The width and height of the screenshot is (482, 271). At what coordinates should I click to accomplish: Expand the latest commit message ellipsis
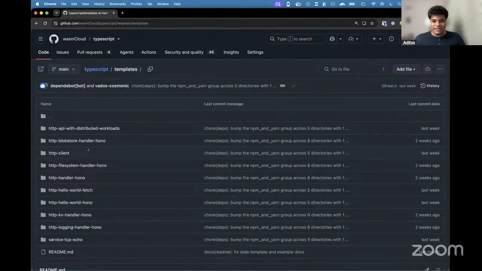[282, 86]
